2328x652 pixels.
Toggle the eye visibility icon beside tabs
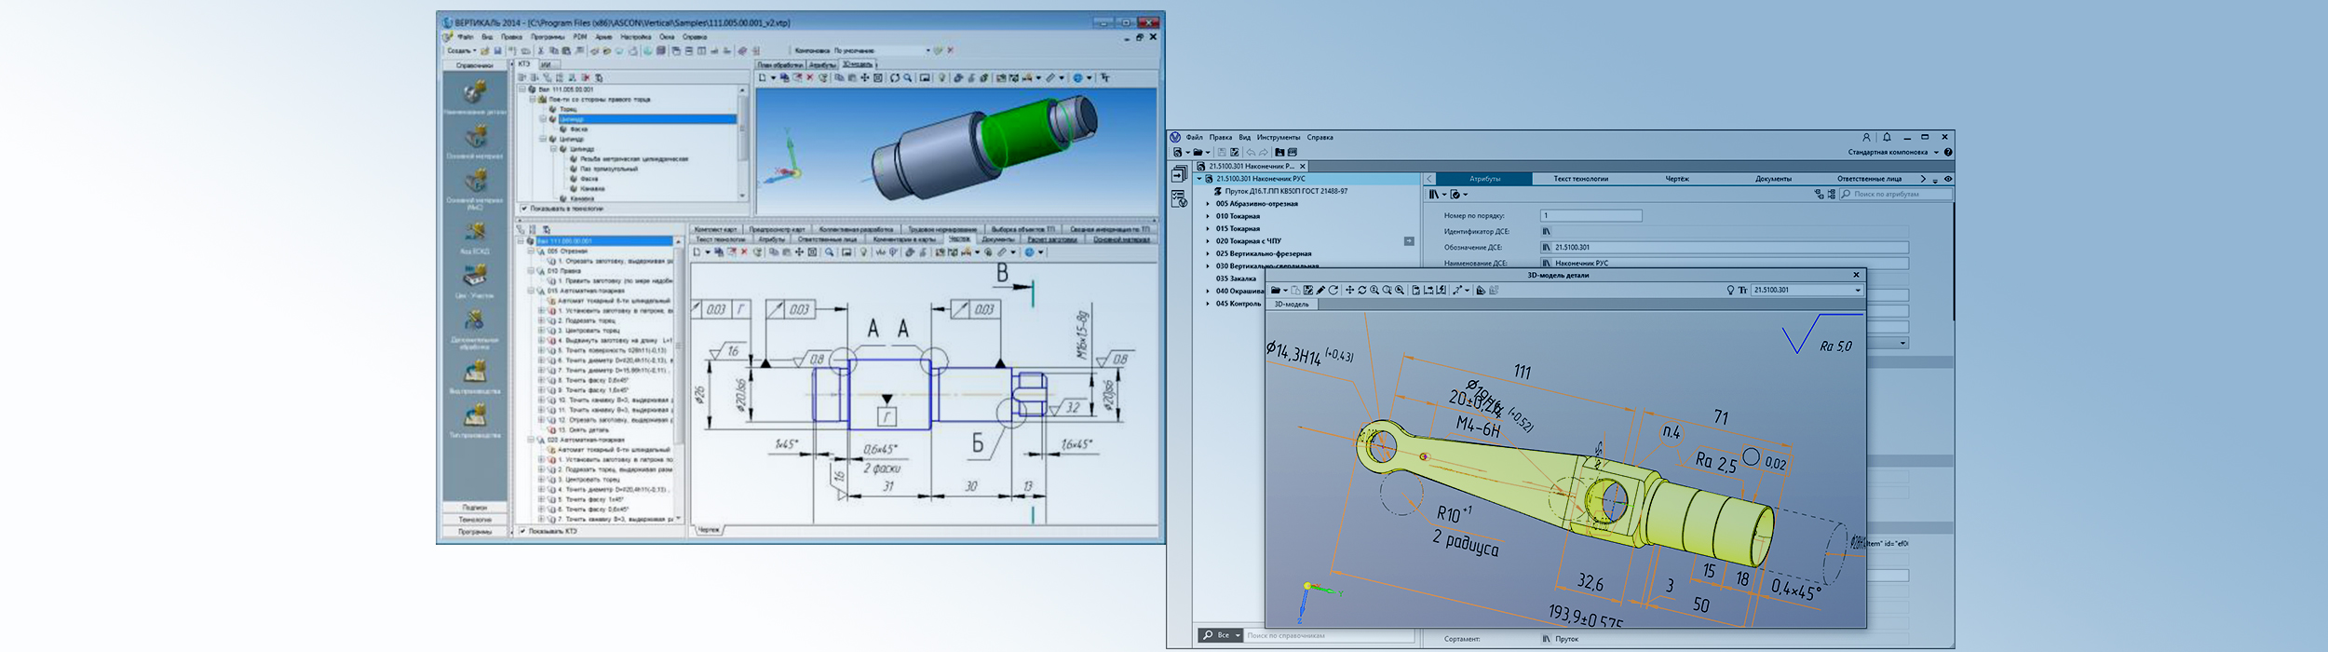pos(1947,179)
